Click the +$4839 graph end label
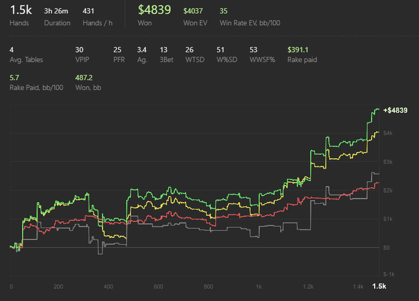 (x=395, y=110)
